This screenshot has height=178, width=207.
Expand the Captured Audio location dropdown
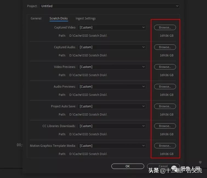click(112, 47)
